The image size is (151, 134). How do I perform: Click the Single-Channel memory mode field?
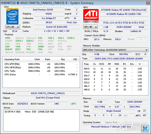[x=114, y=111]
